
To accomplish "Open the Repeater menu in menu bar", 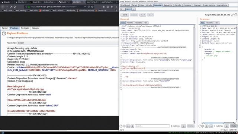I will [143, 1].
